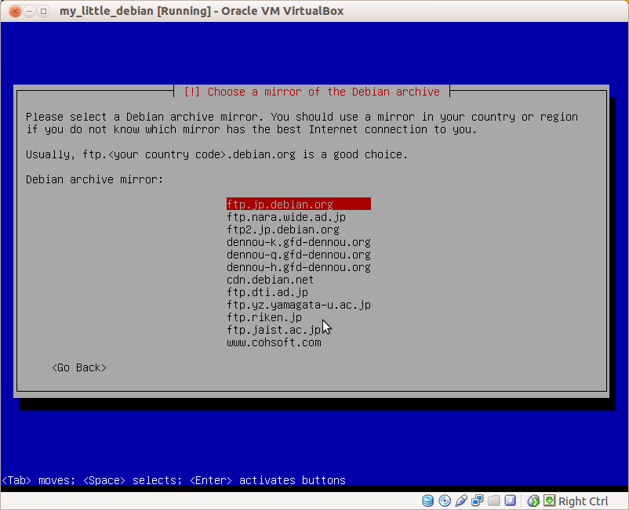Select ftp.riken.jp mirror
This screenshot has width=629, height=510.
coord(264,317)
